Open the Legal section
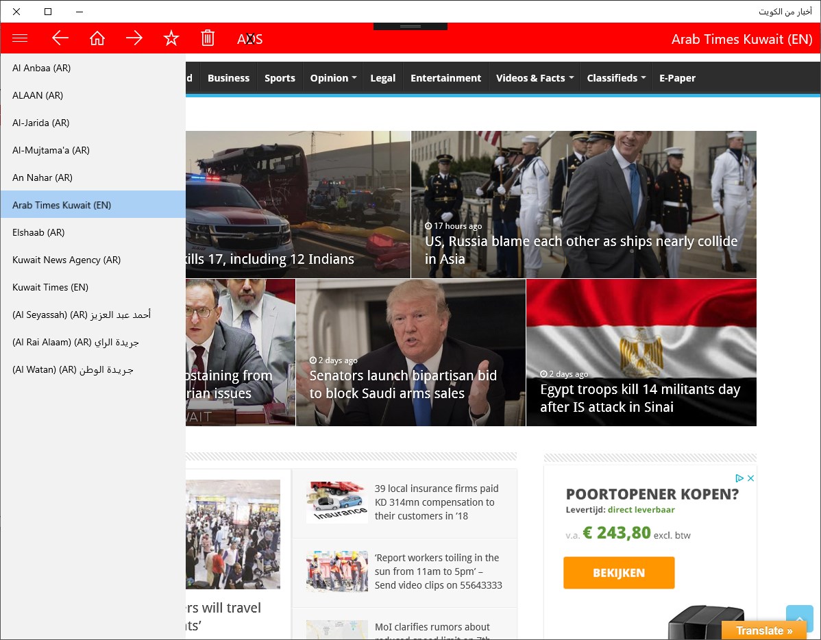 point(383,78)
